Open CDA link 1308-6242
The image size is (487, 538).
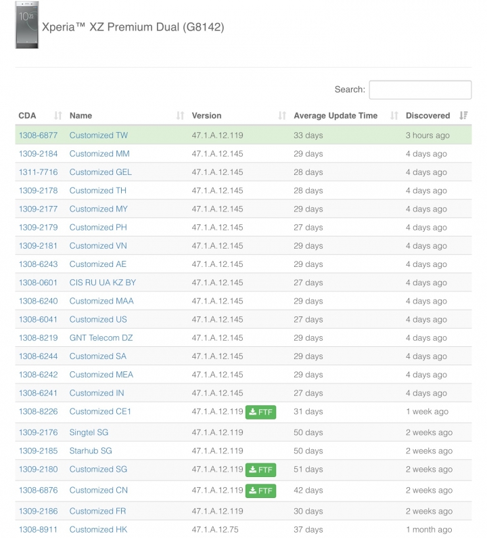38,375
